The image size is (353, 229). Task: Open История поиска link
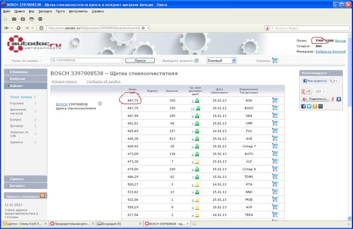tap(64, 82)
